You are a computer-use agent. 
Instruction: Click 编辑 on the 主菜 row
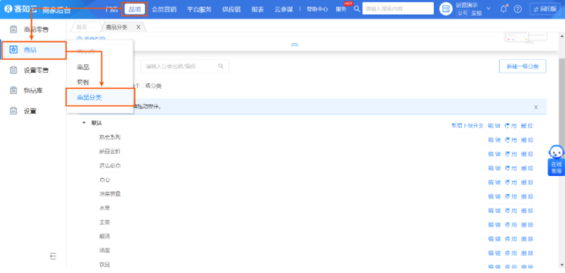coord(494,224)
